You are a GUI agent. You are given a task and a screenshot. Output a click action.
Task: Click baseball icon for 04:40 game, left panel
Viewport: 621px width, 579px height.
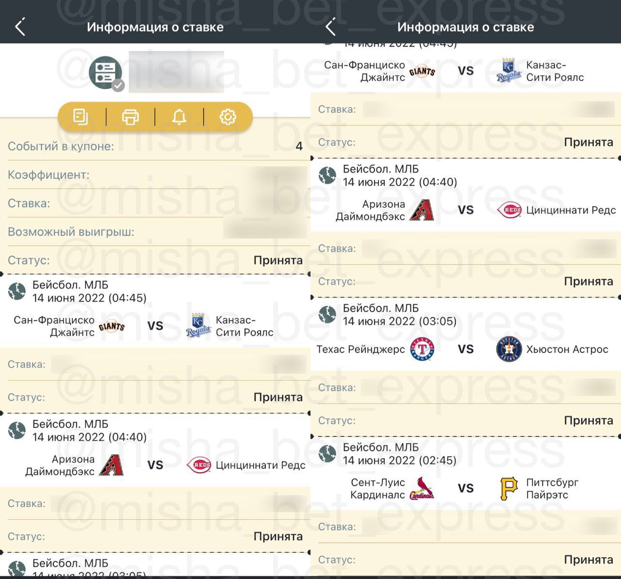17,430
